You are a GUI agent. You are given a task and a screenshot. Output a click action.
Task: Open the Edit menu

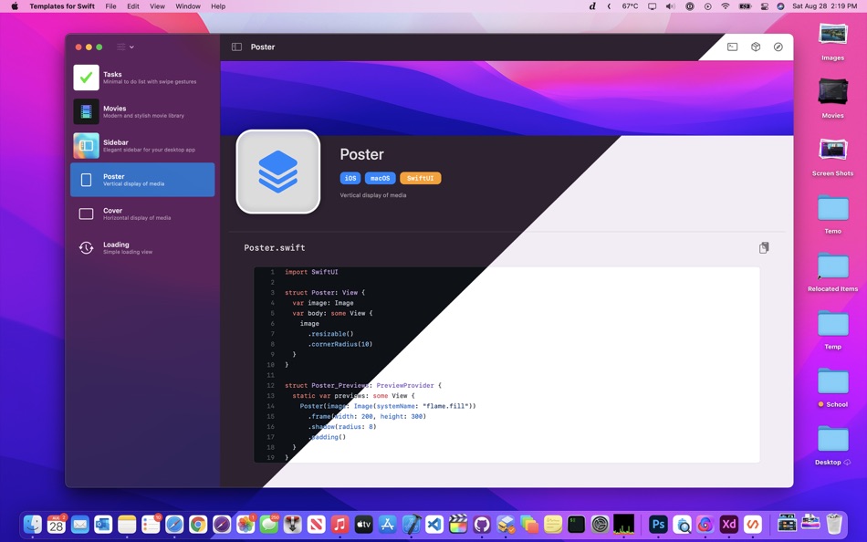pyautogui.click(x=133, y=6)
